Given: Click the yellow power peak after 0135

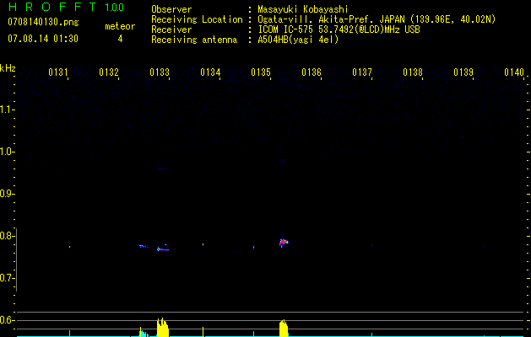Looking at the screenshot, I should point(284,329).
